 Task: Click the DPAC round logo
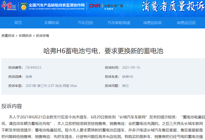(x=24, y=6)
